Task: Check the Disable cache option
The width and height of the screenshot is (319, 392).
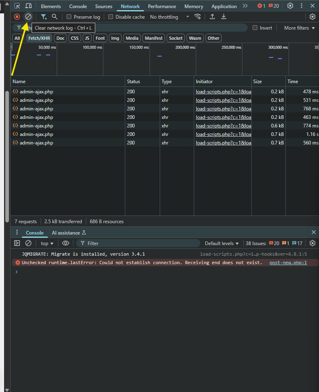Action: tap(110, 17)
